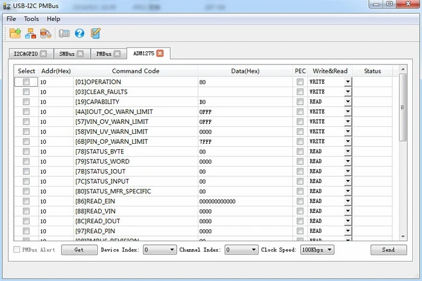422x281 pixels.
Task: Click the USB-I2C PMBus title bar app icon
Action: click(7, 6)
